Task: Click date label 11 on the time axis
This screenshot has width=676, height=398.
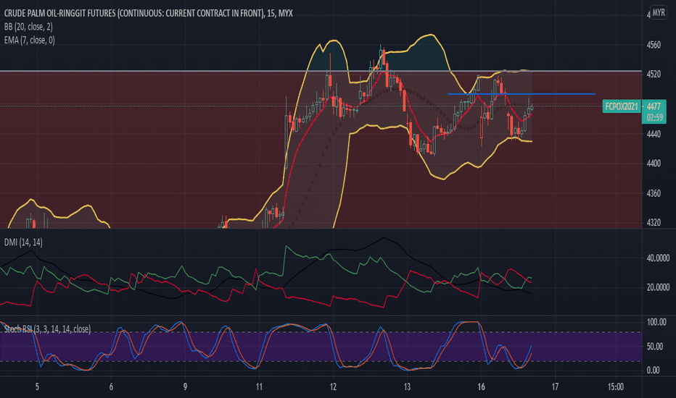Action: click(x=259, y=387)
